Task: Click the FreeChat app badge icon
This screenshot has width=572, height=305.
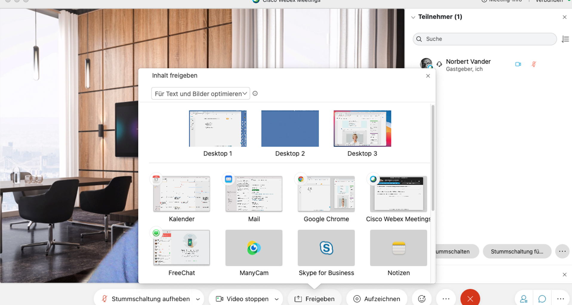Action: click(x=156, y=233)
